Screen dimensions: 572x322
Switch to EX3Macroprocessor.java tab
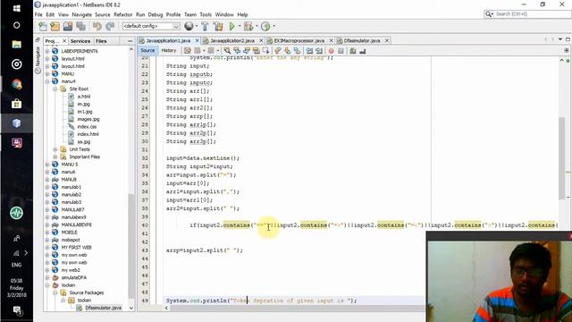(x=299, y=40)
